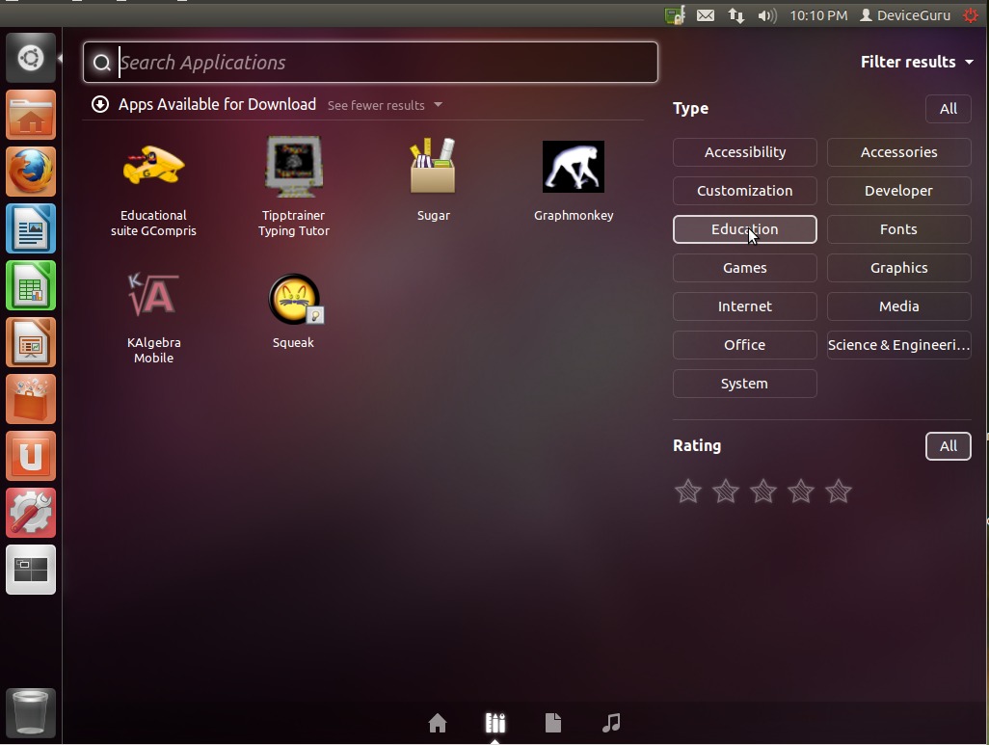Open LibreOffice Impress in the launcher
This screenshot has width=989, height=745.
point(30,342)
